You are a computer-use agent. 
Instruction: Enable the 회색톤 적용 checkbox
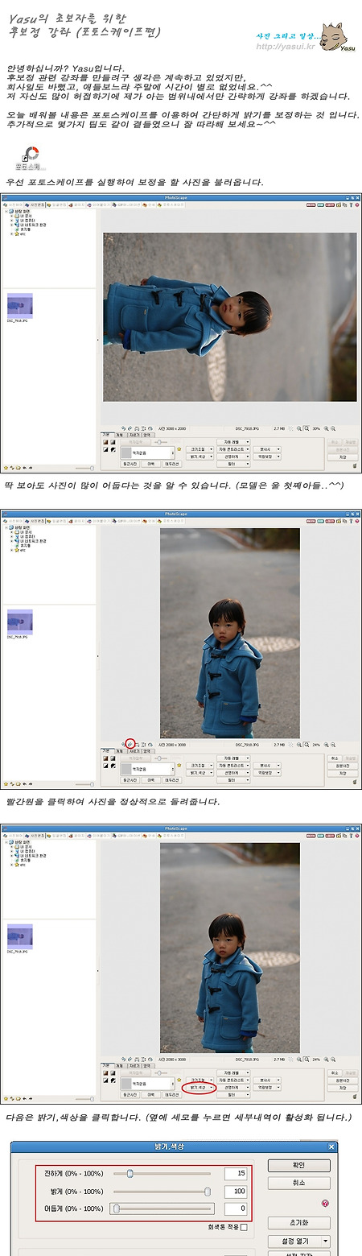coord(244,1228)
